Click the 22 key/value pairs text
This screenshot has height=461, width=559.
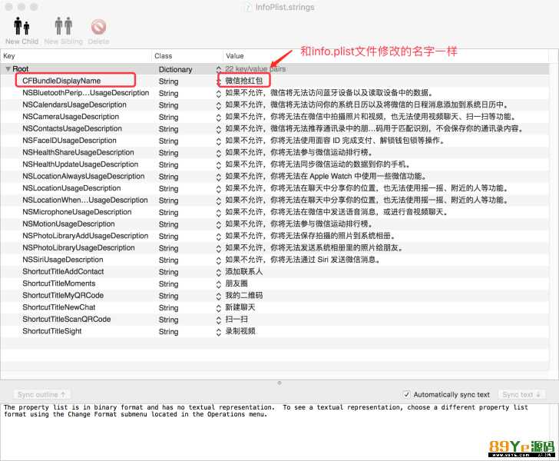point(255,69)
